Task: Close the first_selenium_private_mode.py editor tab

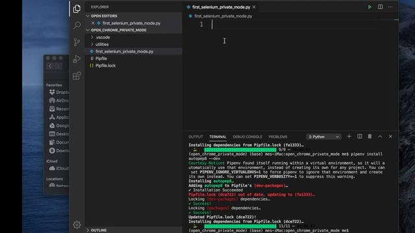Action: [x=254, y=7]
